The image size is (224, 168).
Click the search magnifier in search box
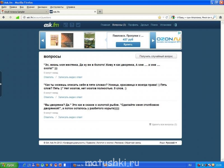[x=214, y=17]
